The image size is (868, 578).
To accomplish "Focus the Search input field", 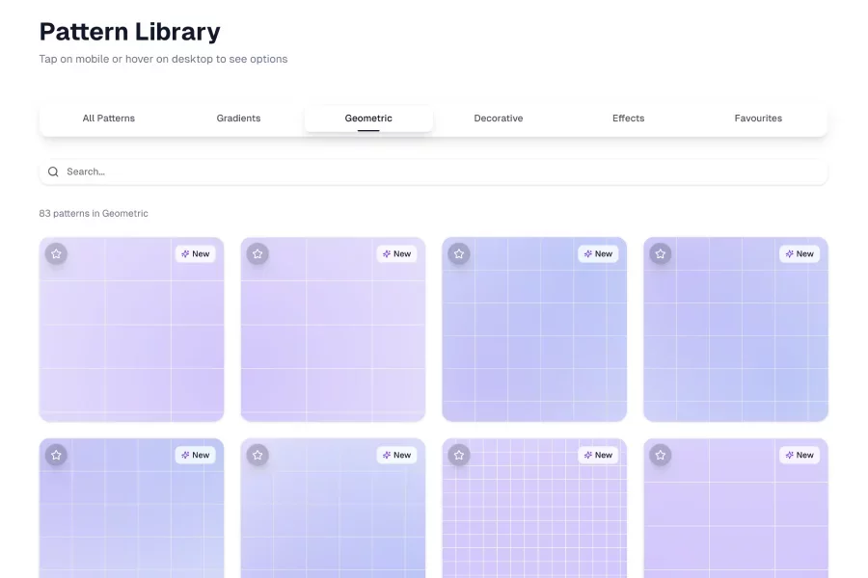I will [434, 171].
